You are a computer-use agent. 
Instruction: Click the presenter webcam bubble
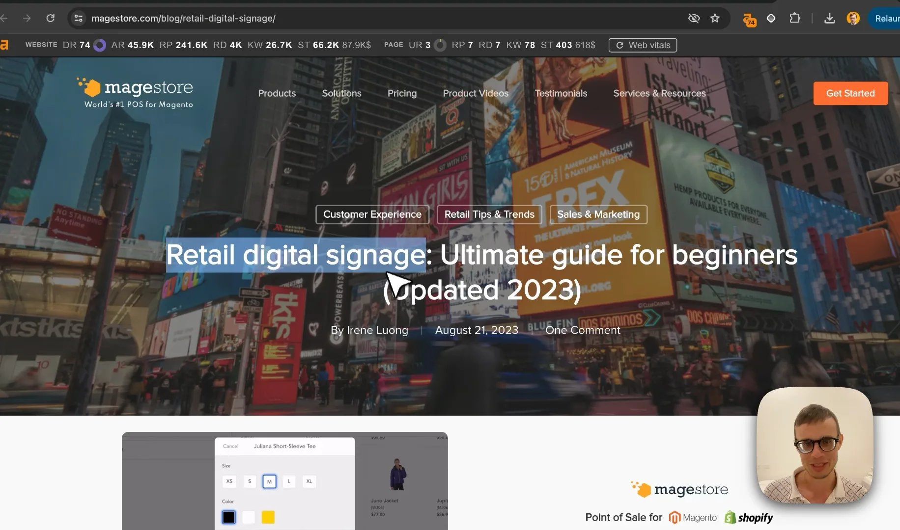(815, 445)
